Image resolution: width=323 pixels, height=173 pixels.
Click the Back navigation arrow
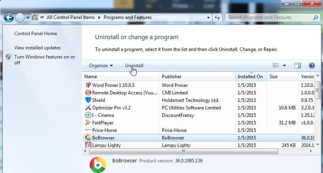click(9, 17)
